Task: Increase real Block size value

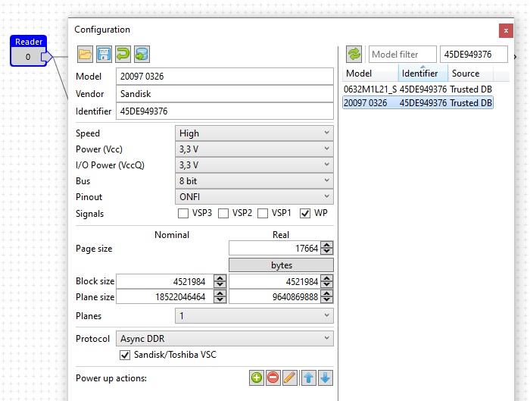Action: [326, 278]
